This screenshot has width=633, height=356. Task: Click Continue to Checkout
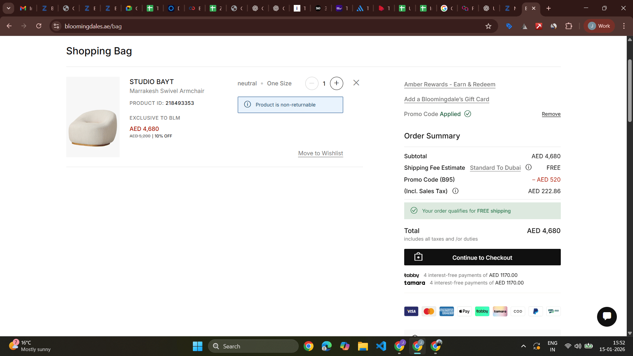pyautogui.click(x=482, y=257)
